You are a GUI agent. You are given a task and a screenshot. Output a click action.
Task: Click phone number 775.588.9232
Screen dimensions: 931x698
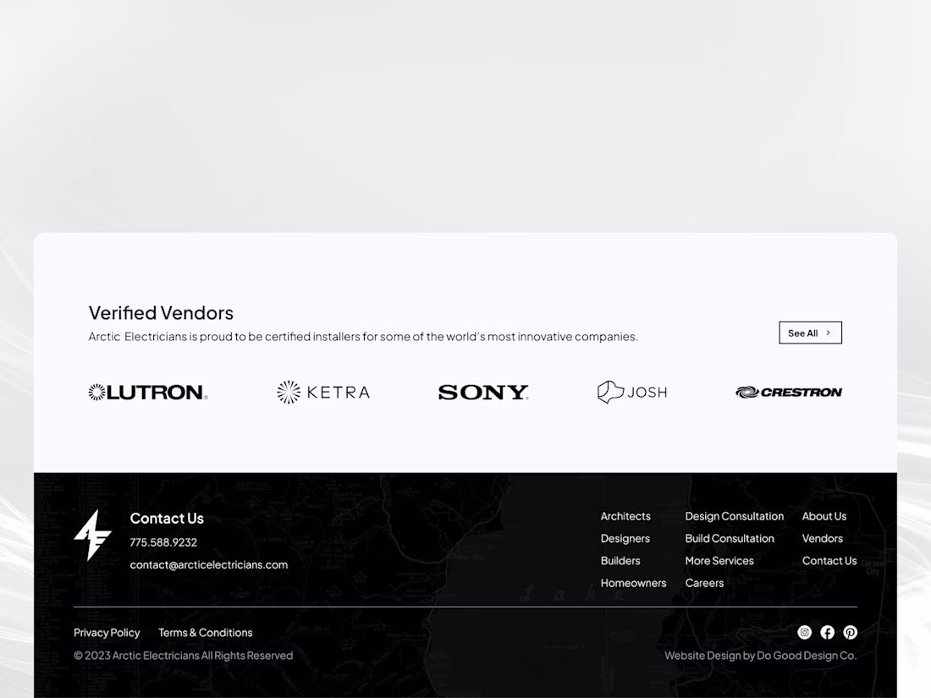click(x=163, y=542)
